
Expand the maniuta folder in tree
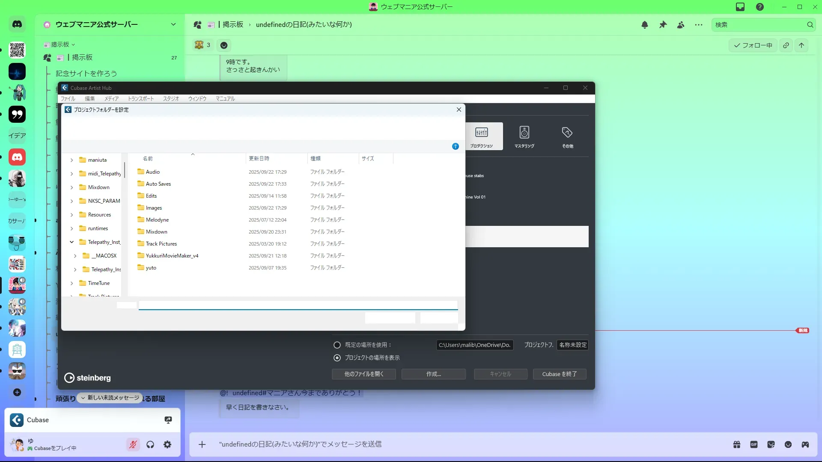[x=71, y=160]
